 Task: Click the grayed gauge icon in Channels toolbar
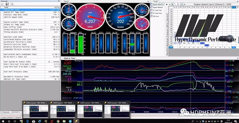click(12, 4)
